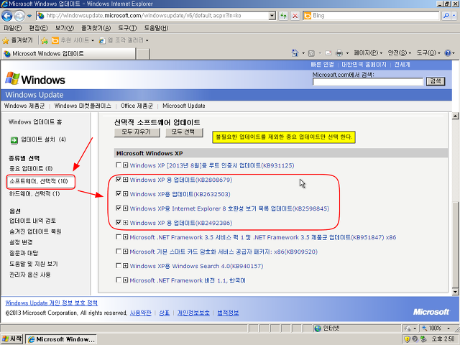Click the Bing search input box
The height and width of the screenshot is (345, 460).
(x=371, y=16)
